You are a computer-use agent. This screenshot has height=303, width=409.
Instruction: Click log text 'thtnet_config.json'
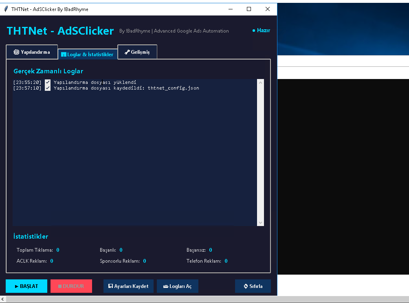tap(173, 88)
